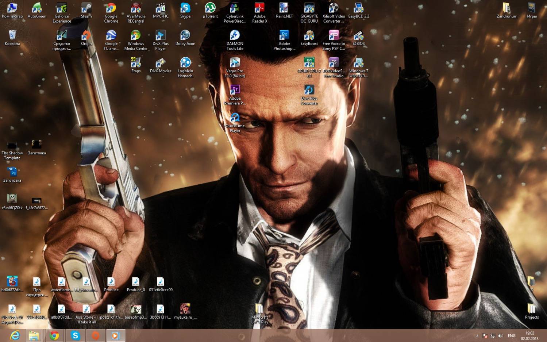Launch DivX Plus Converter shortcut
This screenshot has height=342, width=547.
[x=309, y=95]
